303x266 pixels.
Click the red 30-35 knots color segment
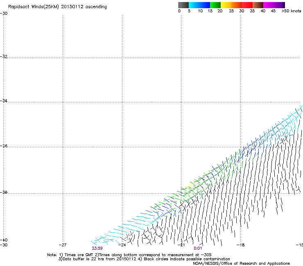[x=247, y=5]
